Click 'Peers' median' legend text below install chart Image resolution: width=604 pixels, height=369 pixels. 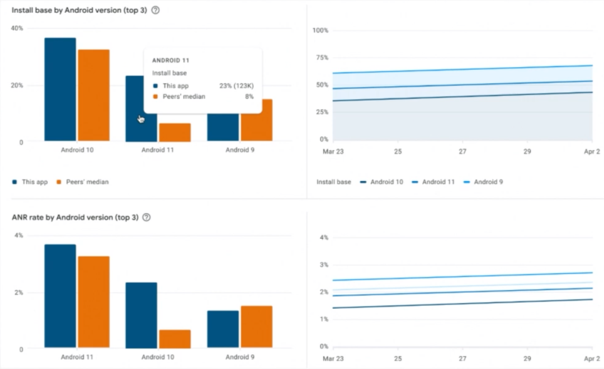pyautogui.click(x=87, y=182)
